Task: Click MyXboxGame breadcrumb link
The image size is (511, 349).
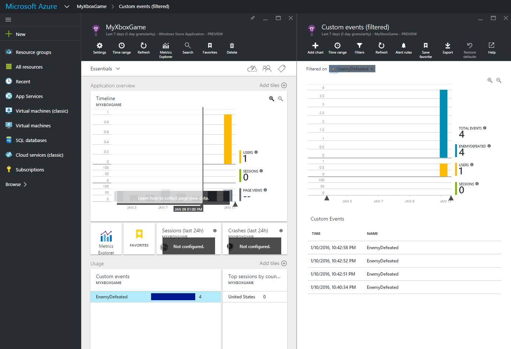Action: (92, 6)
